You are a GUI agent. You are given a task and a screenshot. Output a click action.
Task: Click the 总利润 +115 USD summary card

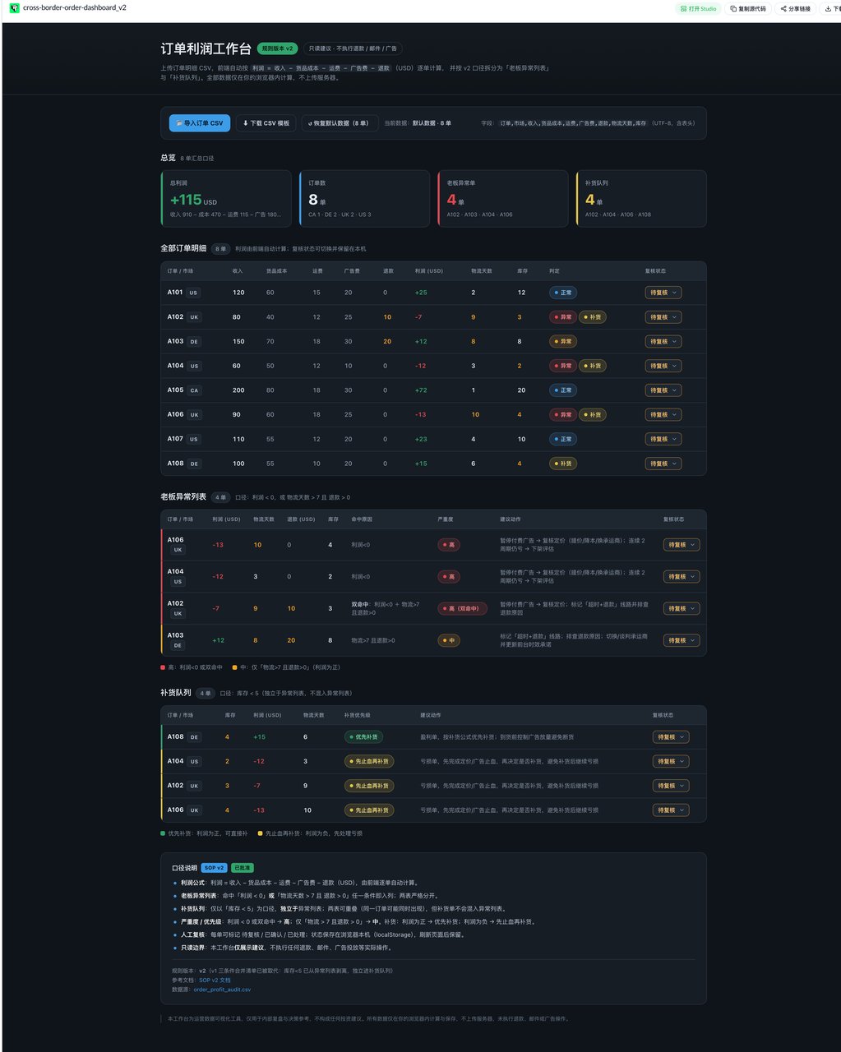click(226, 198)
